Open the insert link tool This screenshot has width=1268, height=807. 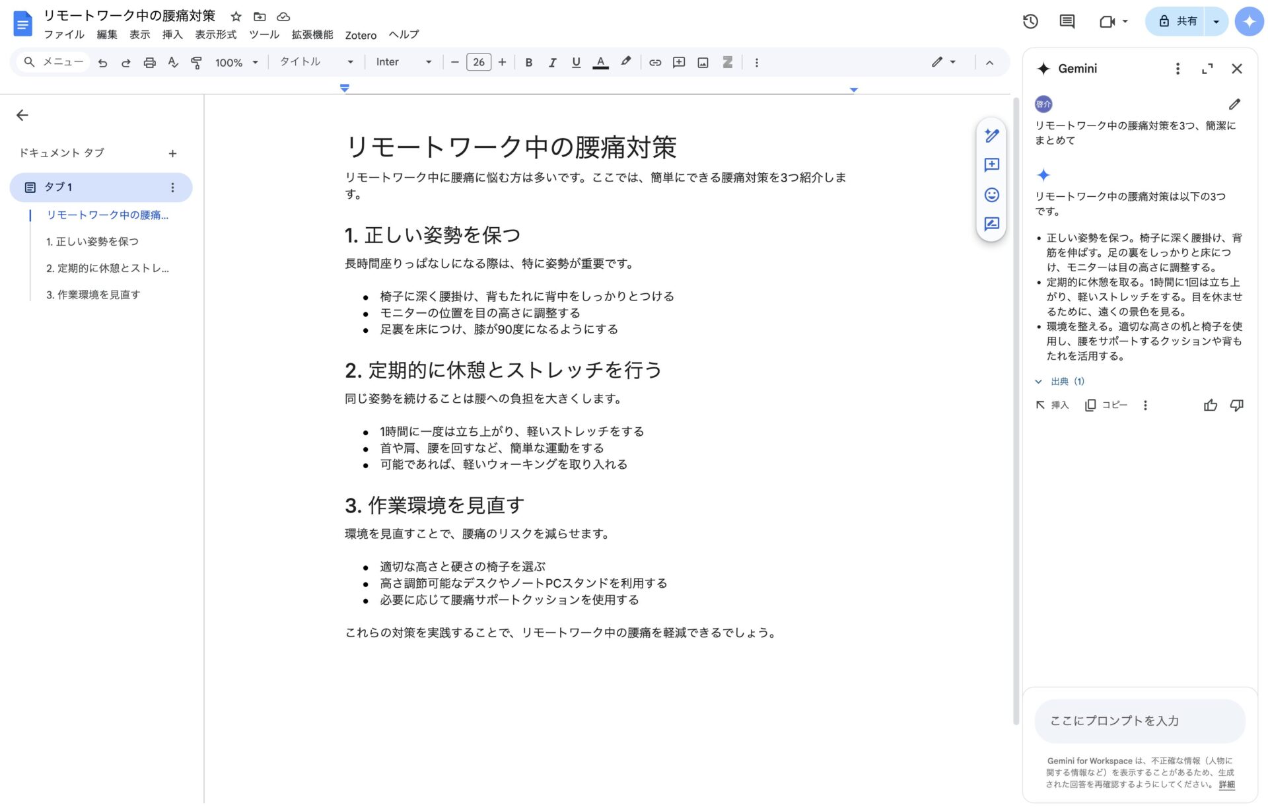654,62
